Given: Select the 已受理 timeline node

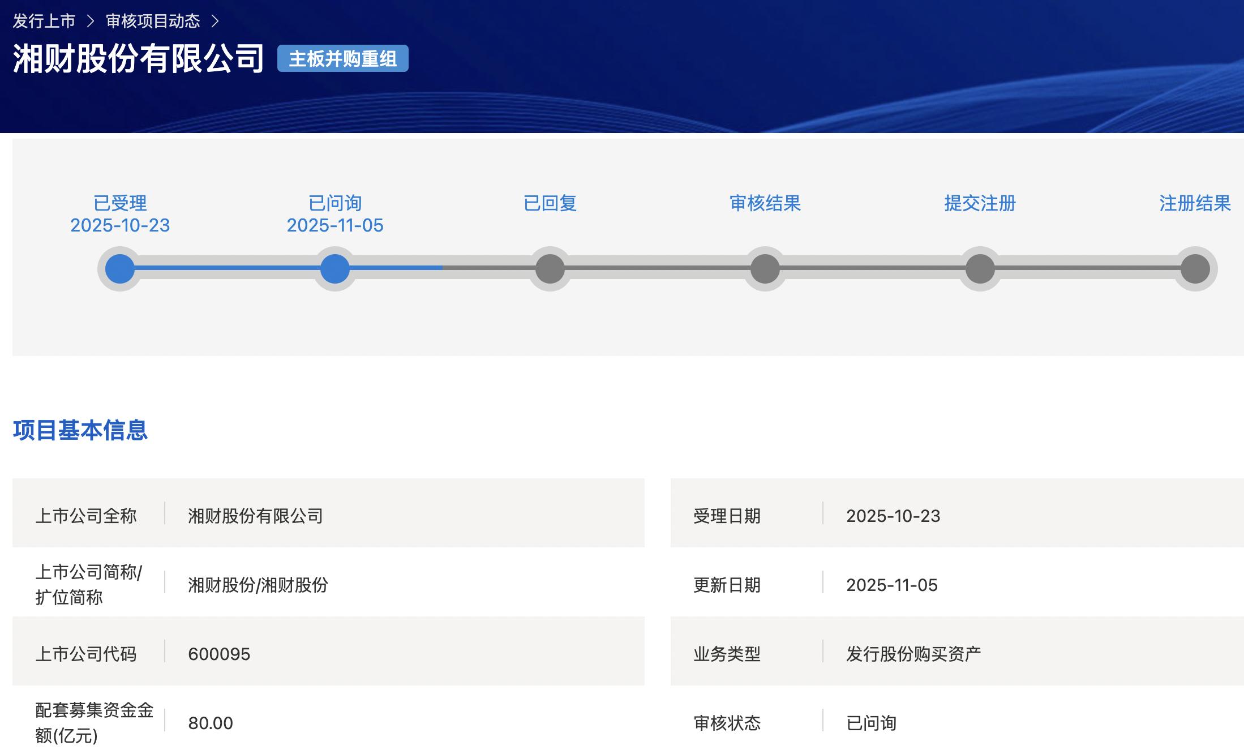Looking at the screenshot, I should pyautogui.click(x=119, y=269).
